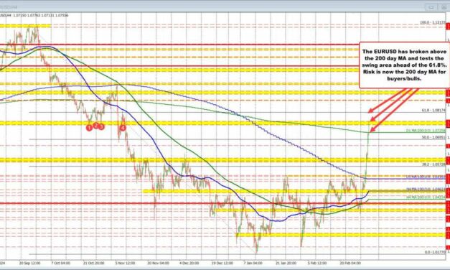Image resolution: width=450 pixels, height=270 pixels.
Task: Click the 100.0 Fibonacci level label
Action: [433, 22]
